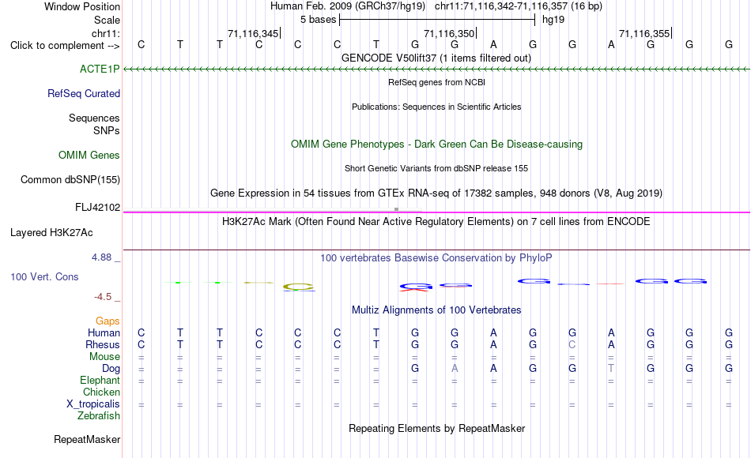The width and height of the screenshot is (751, 458).
Task: Open the Layered H3K27Ac track label
Action: [51, 233]
